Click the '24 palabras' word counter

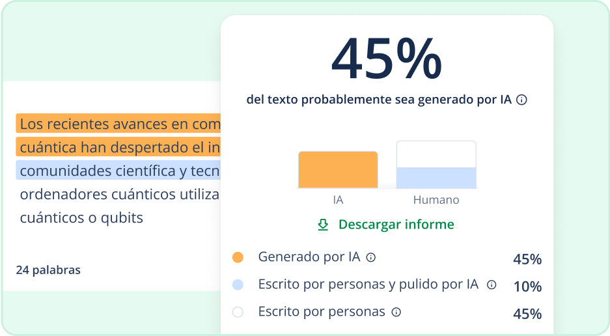(x=48, y=270)
